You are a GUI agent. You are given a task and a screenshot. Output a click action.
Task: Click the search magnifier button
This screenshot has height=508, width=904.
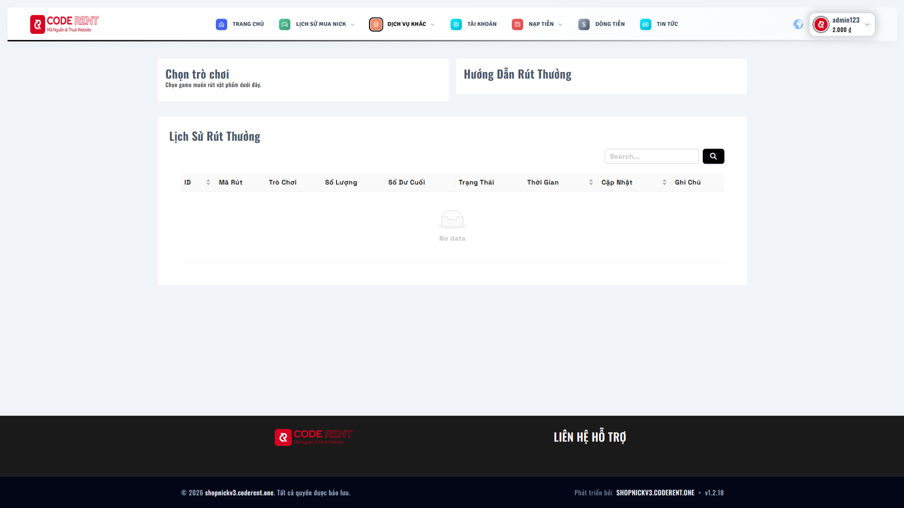[713, 156]
